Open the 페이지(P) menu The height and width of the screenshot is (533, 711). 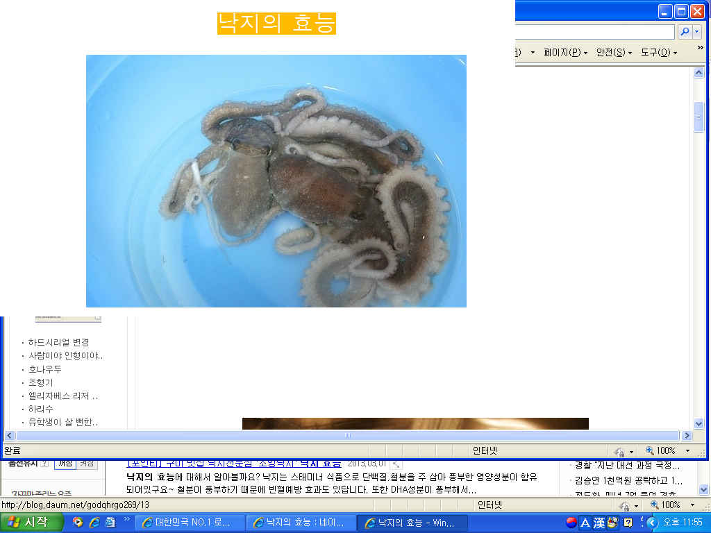565,53
